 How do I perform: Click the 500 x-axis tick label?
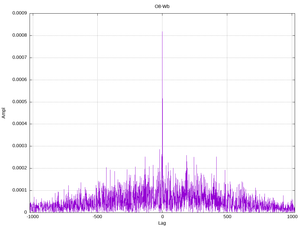click(227, 217)
